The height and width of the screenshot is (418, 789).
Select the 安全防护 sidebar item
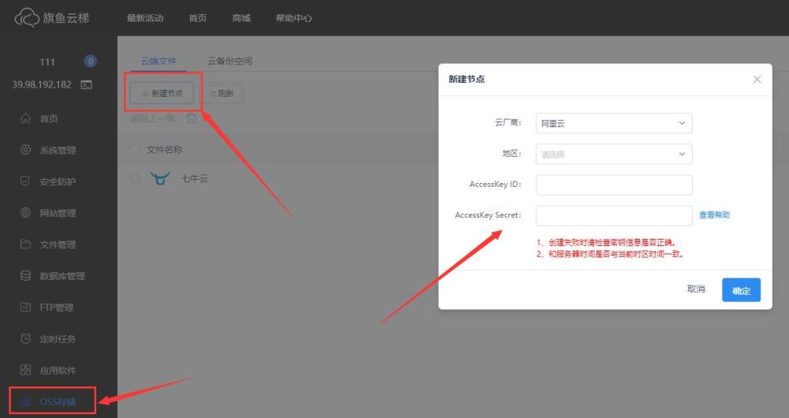click(58, 181)
